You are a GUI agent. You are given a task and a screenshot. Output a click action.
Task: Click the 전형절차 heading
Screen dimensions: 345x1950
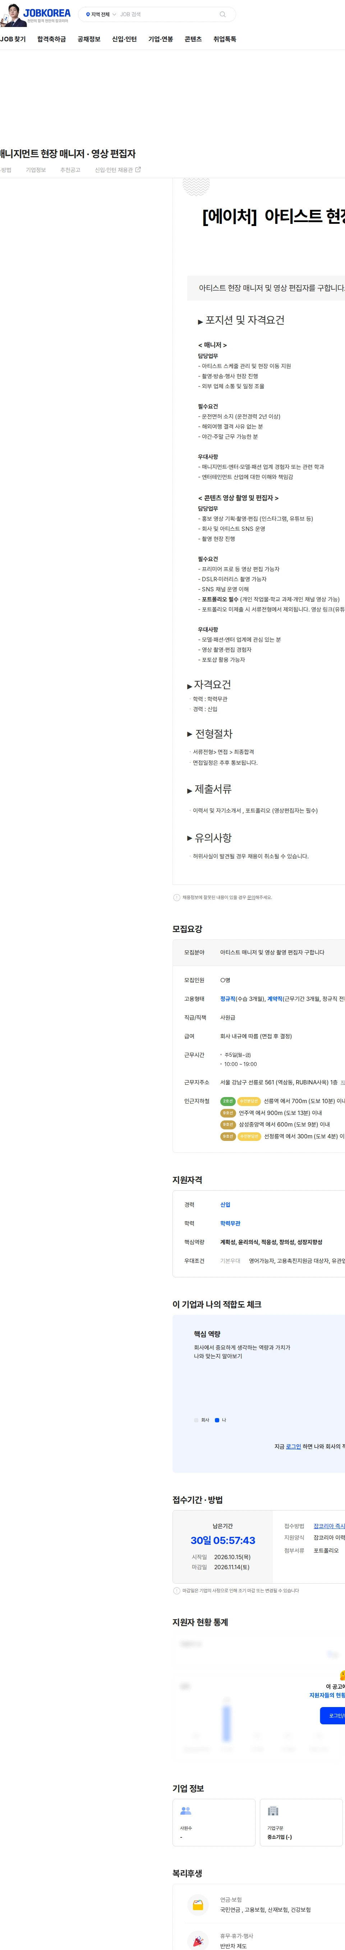[214, 734]
